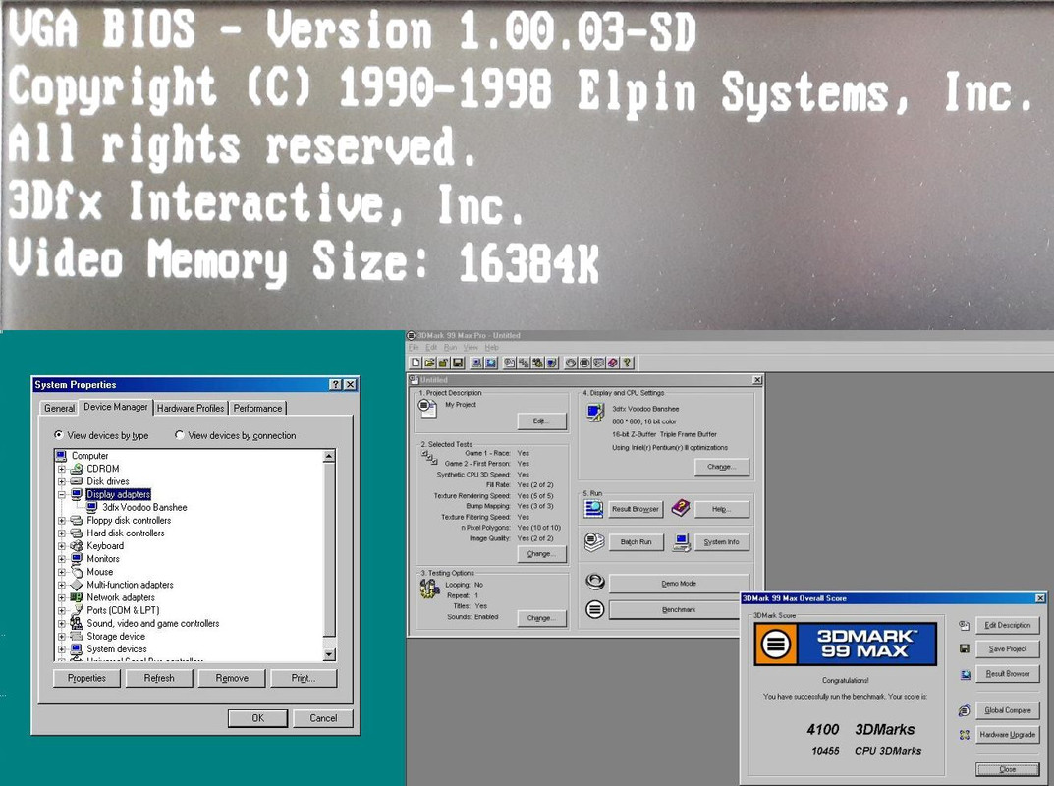Click the Remove button

pyautogui.click(x=232, y=679)
